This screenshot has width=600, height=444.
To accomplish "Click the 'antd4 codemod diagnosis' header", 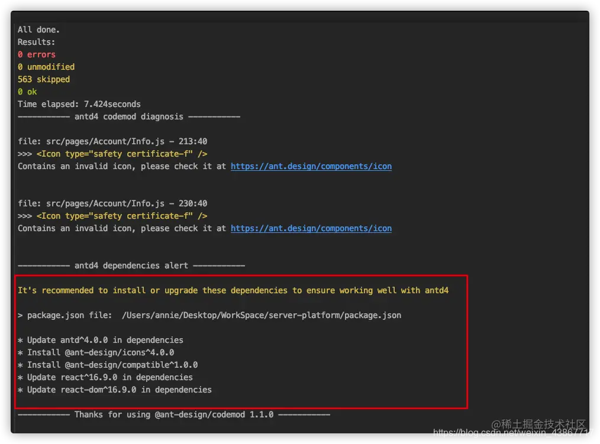I will point(129,116).
